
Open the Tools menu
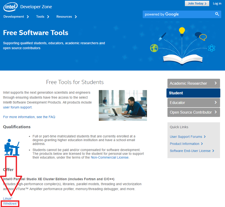click(x=40, y=17)
